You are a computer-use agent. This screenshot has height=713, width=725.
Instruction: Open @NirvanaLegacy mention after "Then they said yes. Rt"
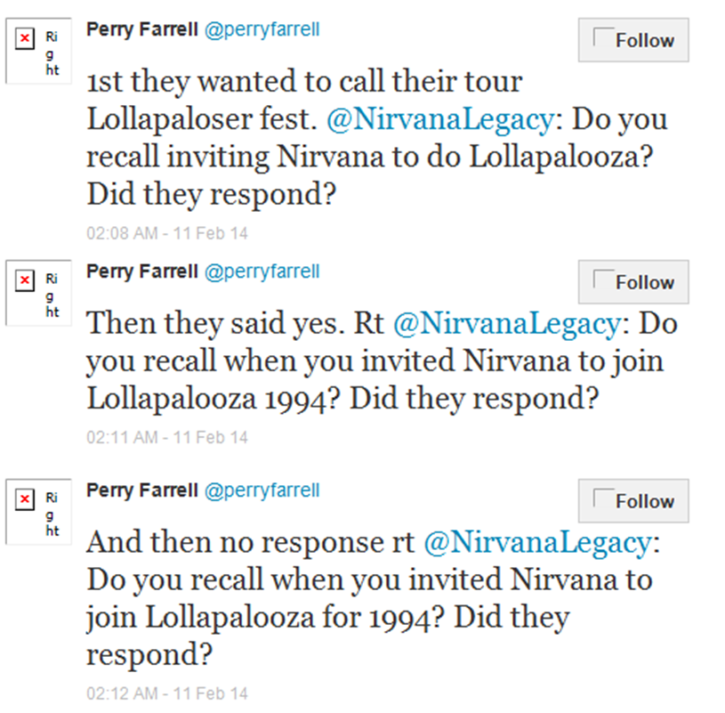point(504,324)
